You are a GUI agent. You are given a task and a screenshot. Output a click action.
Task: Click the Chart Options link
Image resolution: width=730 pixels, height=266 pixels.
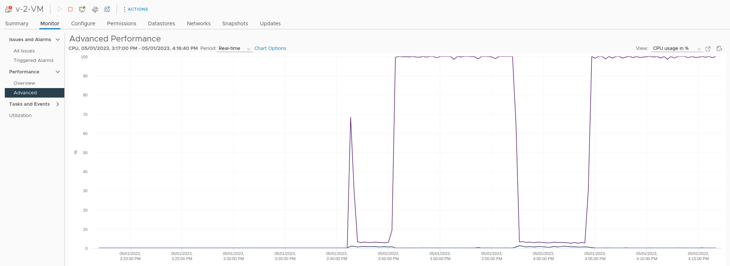coord(270,48)
